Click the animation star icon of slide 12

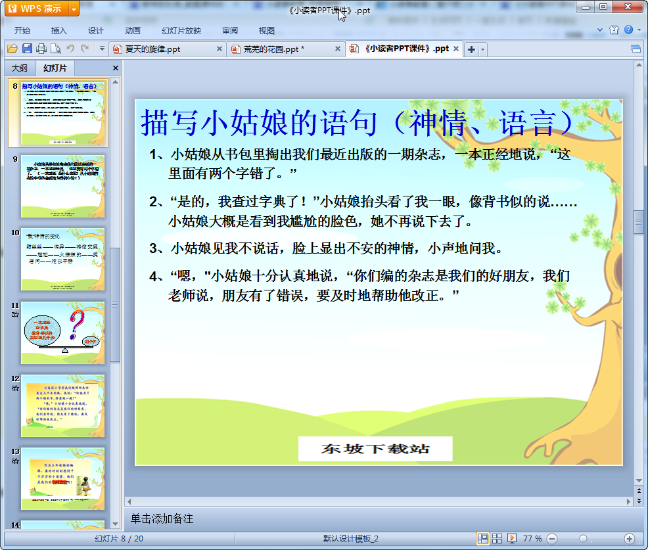tap(15, 388)
